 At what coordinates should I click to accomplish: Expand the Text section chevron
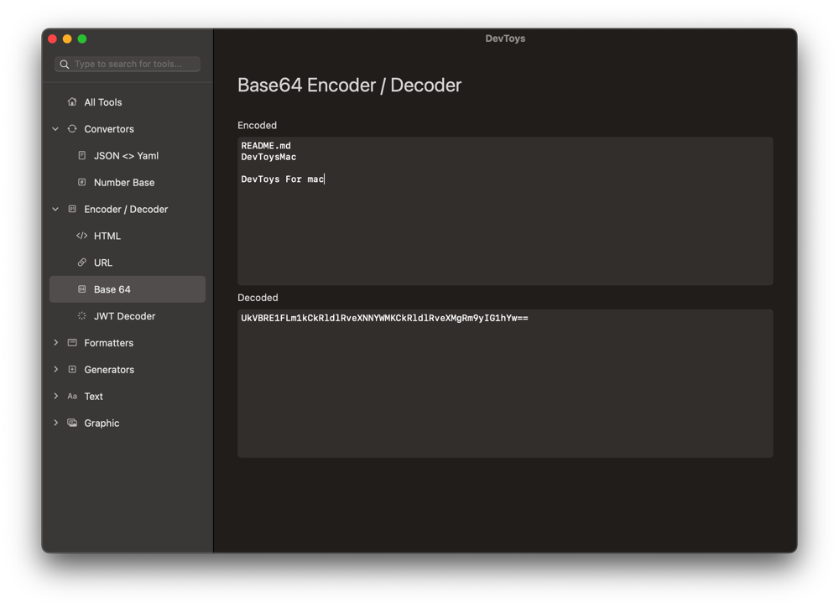55,397
